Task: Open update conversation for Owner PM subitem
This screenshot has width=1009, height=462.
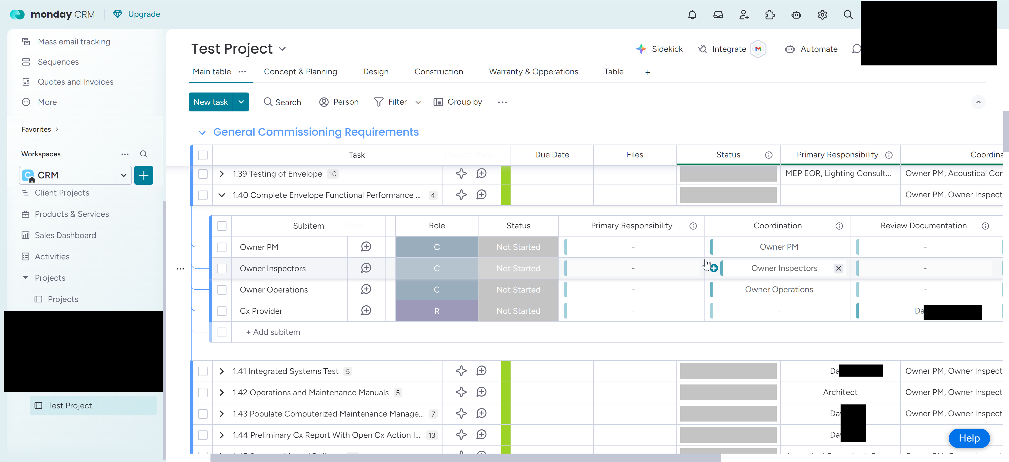Action: [x=366, y=247]
